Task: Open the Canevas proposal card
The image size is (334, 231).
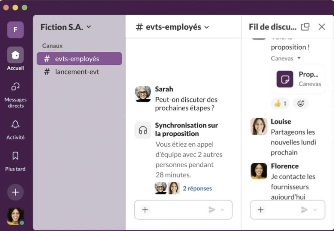Action: coord(297,79)
